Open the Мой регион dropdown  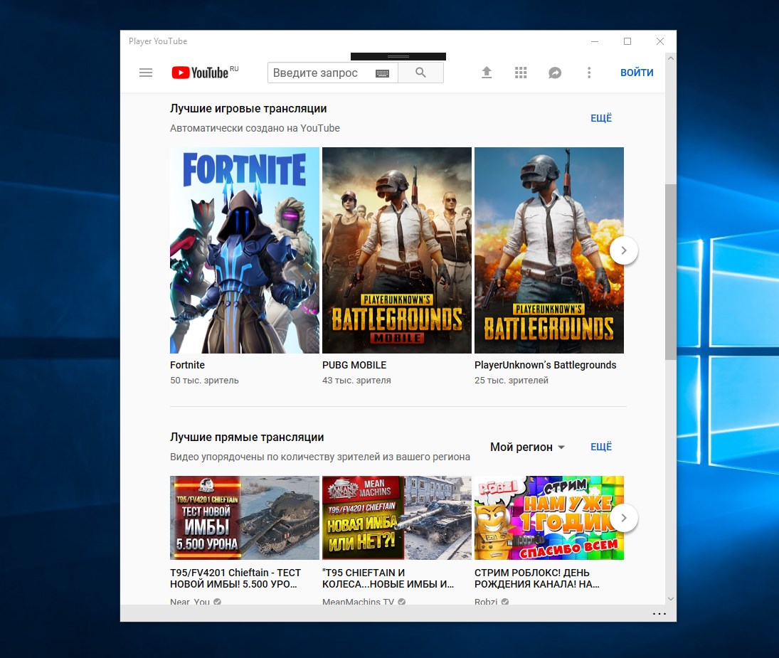click(x=527, y=447)
